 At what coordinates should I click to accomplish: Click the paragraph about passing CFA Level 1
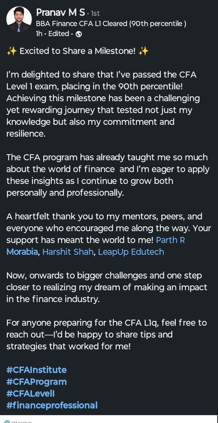103,104
